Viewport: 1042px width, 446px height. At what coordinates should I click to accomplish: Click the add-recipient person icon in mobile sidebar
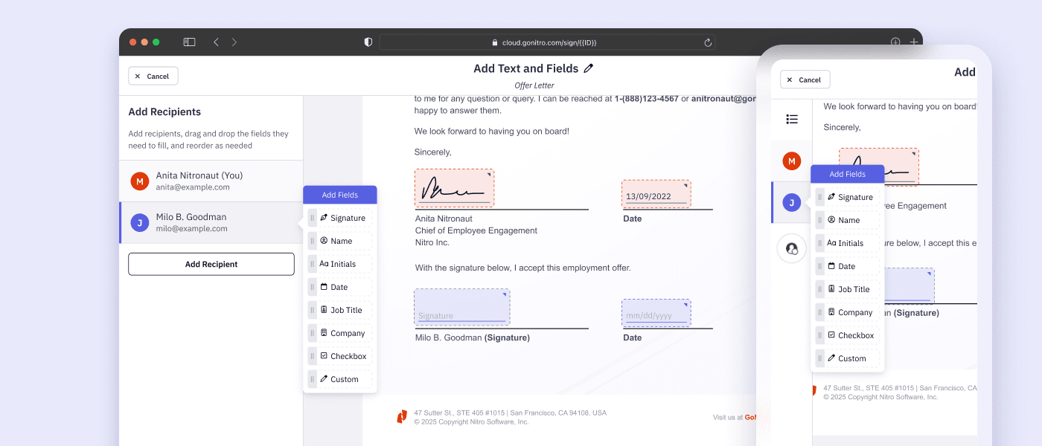click(791, 248)
